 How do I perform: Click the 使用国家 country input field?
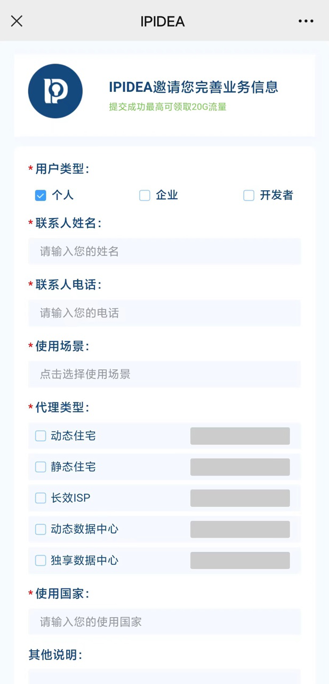(x=164, y=622)
